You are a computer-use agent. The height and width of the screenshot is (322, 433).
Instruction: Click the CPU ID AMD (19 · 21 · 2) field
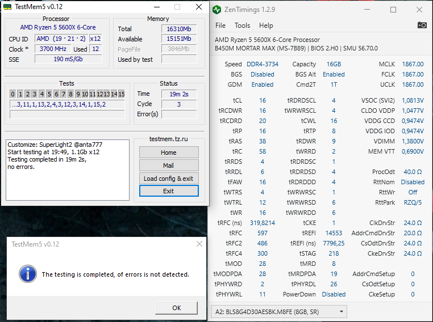click(61, 39)
